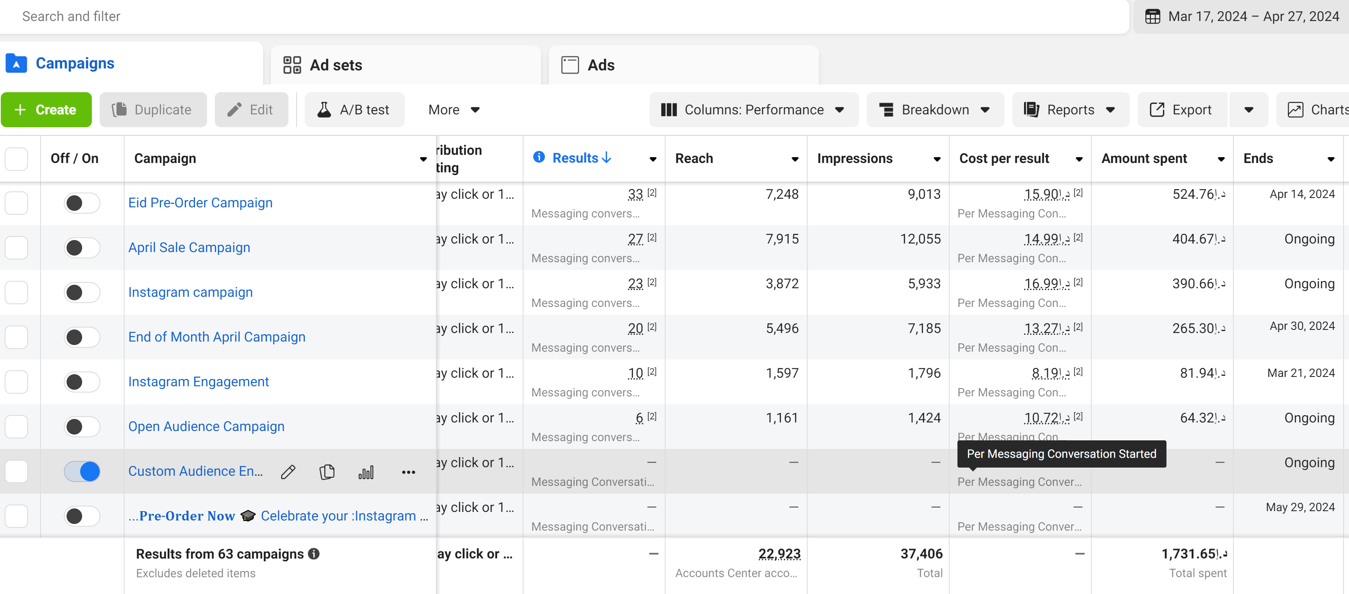This screenshot has height=594, width=1349.
Task: Open charts icon on Custom Audience row
Action: pyautogui.click(x=366, y=472)
